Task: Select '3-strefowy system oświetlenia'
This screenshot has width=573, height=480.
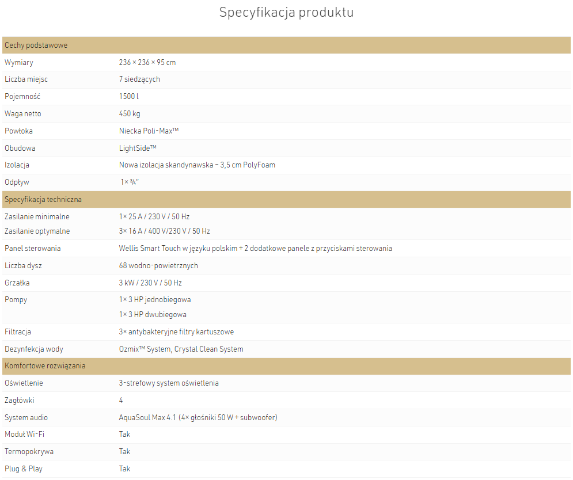Action: (x=169, y=383)
